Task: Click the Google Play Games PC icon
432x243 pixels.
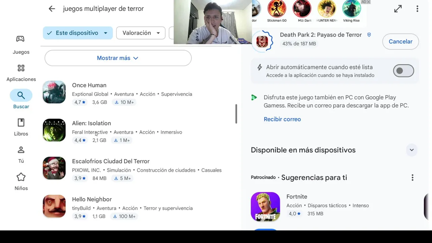Action: (254, 98)
